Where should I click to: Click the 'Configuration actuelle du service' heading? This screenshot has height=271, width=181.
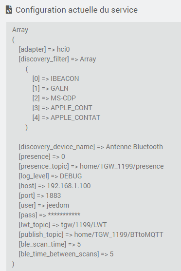point(76,10)
